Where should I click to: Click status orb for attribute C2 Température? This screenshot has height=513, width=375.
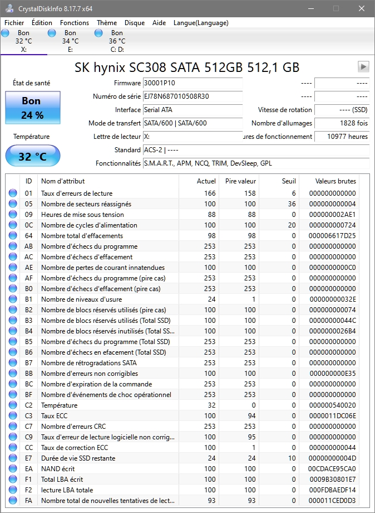click(13, 405)
